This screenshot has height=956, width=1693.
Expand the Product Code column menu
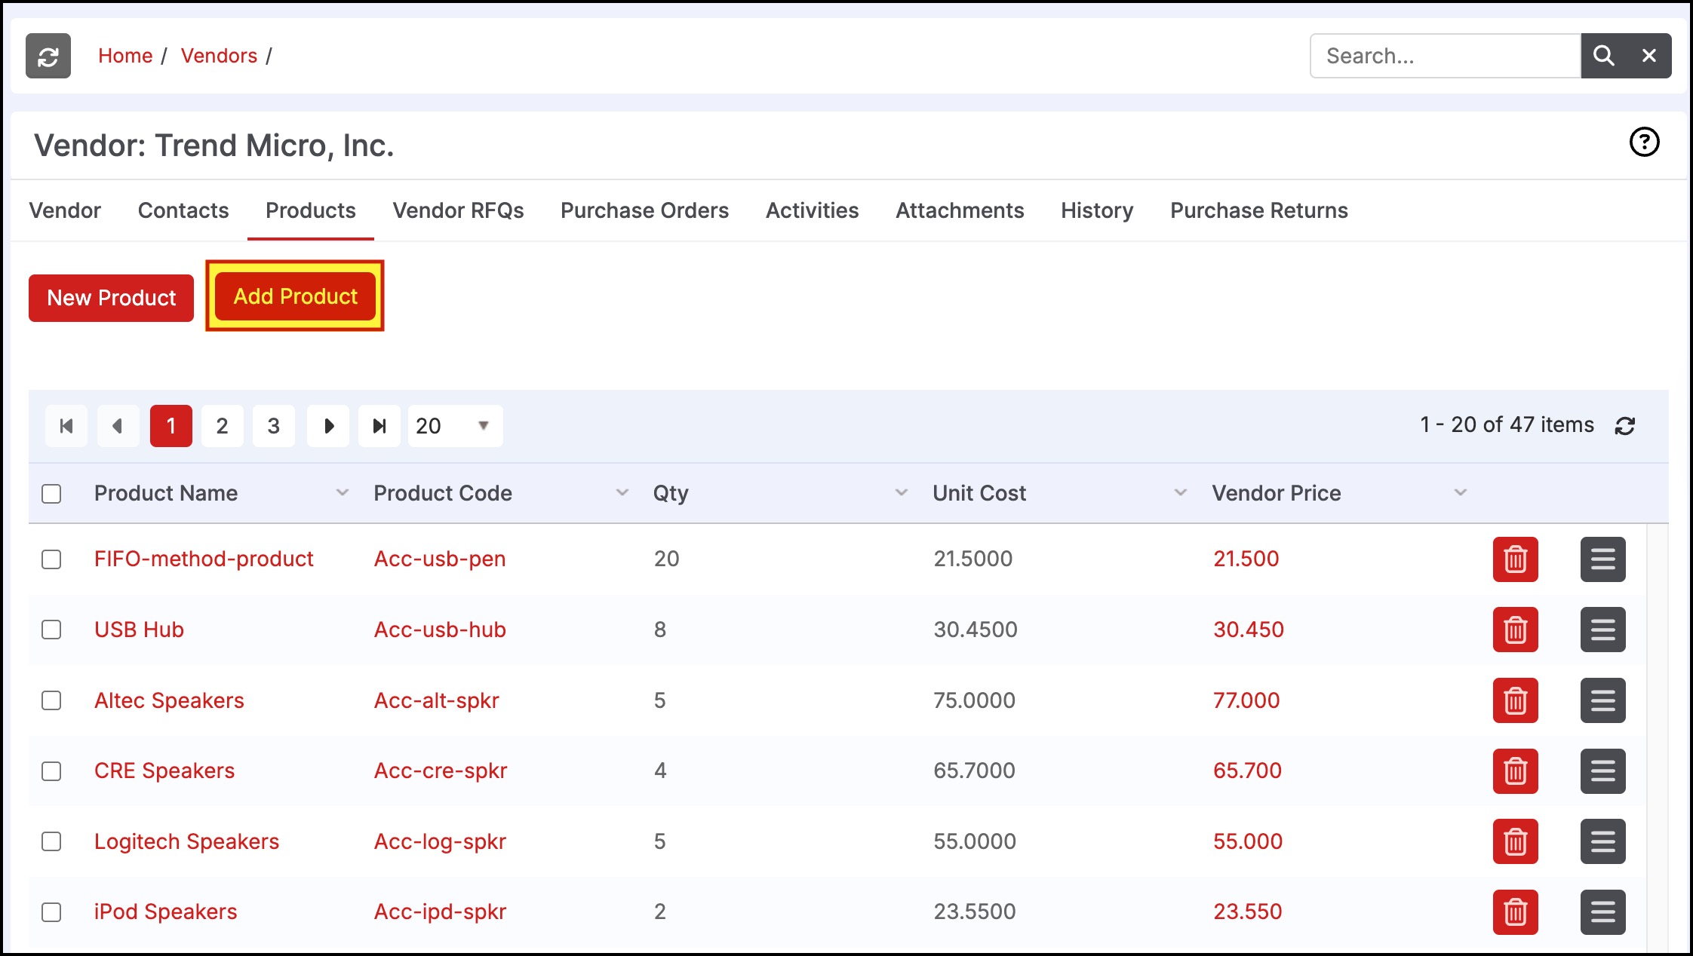tap(622, 493)
